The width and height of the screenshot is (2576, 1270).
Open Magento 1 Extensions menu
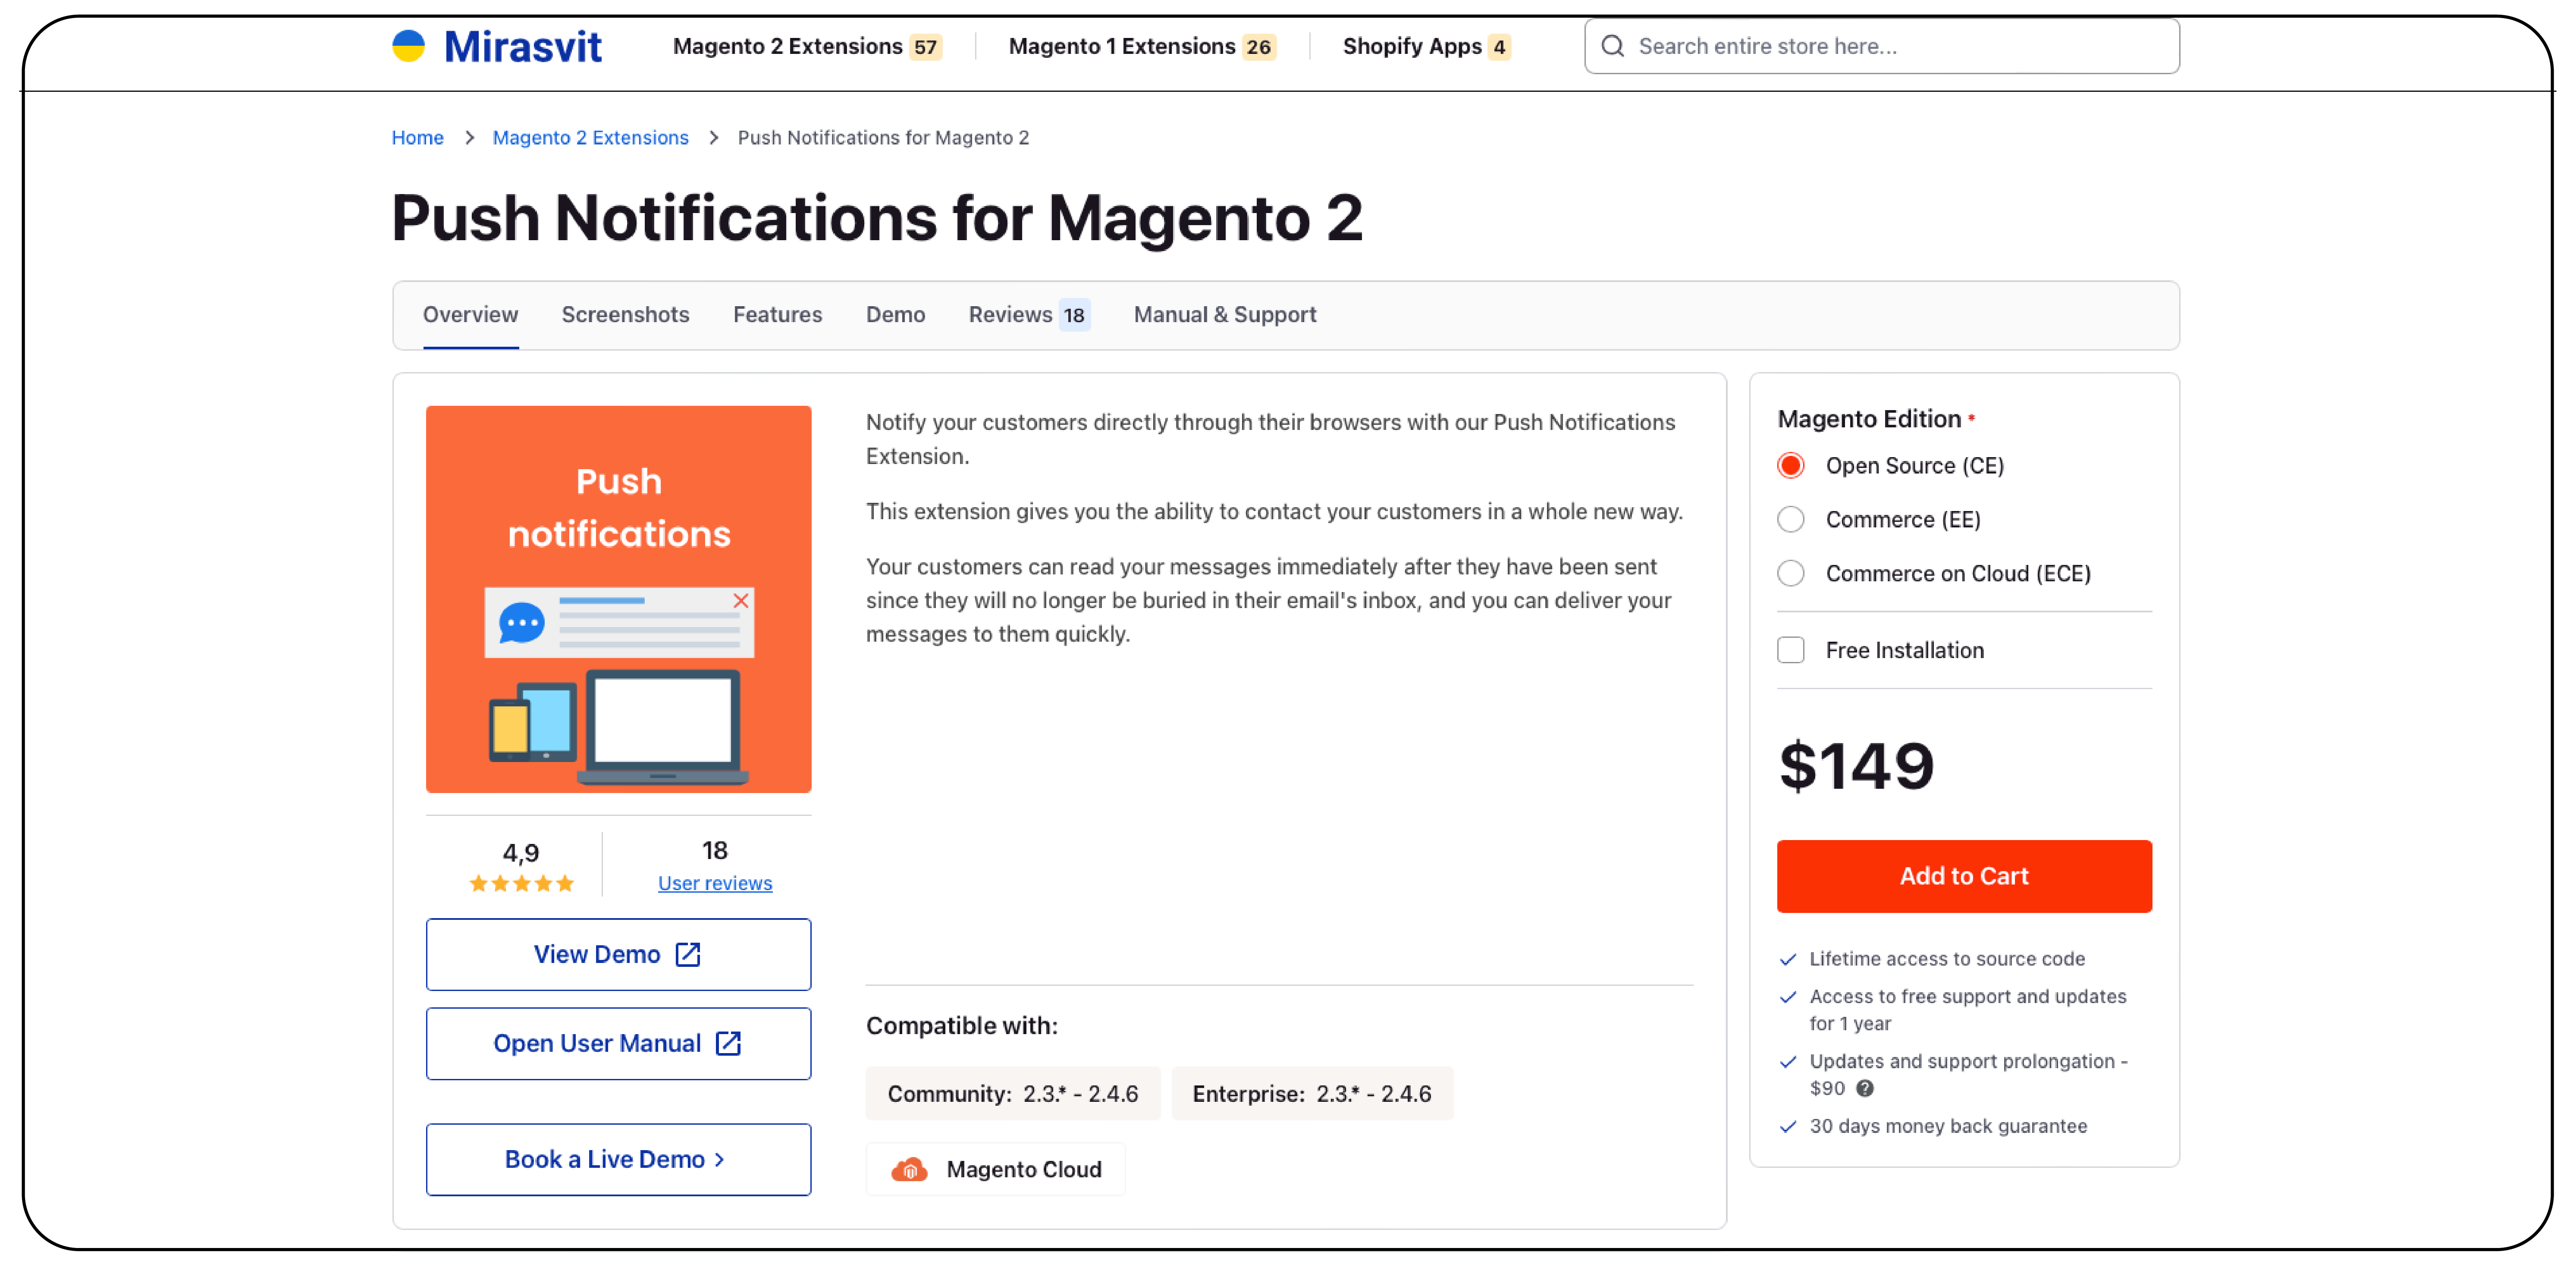click(1142, 46)
